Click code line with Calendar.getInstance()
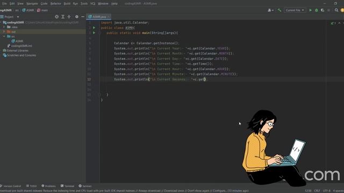This screenshot has height=193, width=344. (x=147, y=43)
